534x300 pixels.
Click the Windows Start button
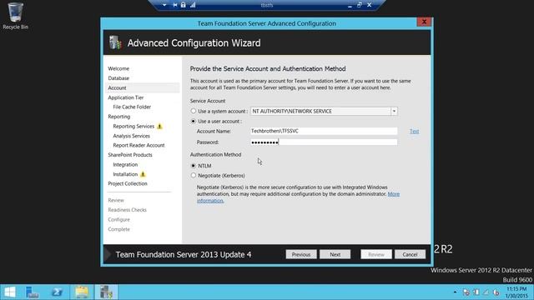point(10,292)
